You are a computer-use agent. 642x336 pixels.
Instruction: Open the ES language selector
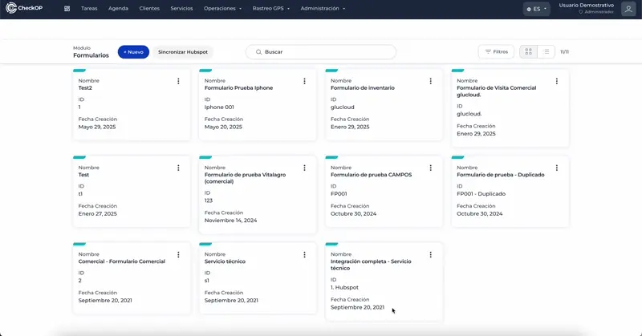click(x=536, y=9)
